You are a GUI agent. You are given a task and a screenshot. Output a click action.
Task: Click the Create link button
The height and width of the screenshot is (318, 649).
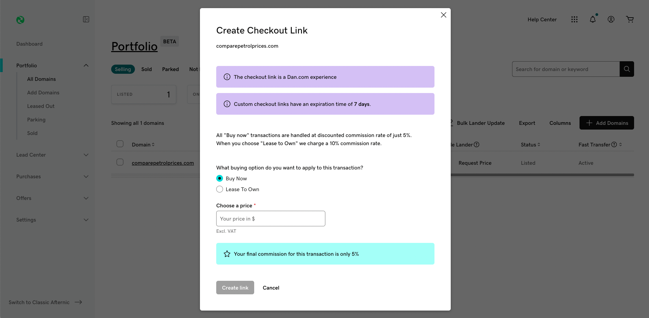coord(235,288)
